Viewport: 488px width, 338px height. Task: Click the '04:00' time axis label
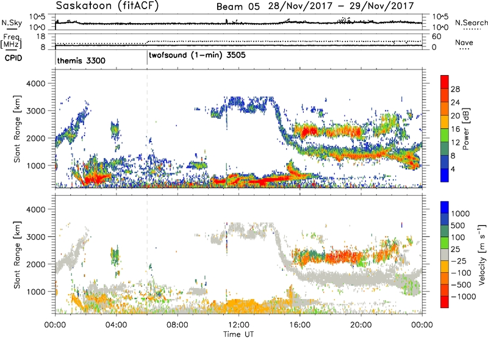[x=116, y=325]
